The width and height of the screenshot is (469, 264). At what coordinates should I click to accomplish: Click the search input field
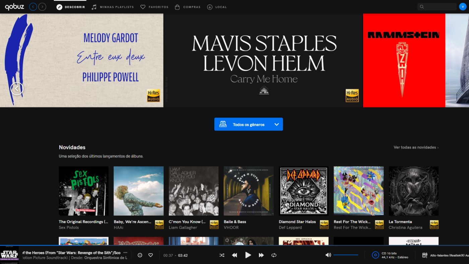437,7
